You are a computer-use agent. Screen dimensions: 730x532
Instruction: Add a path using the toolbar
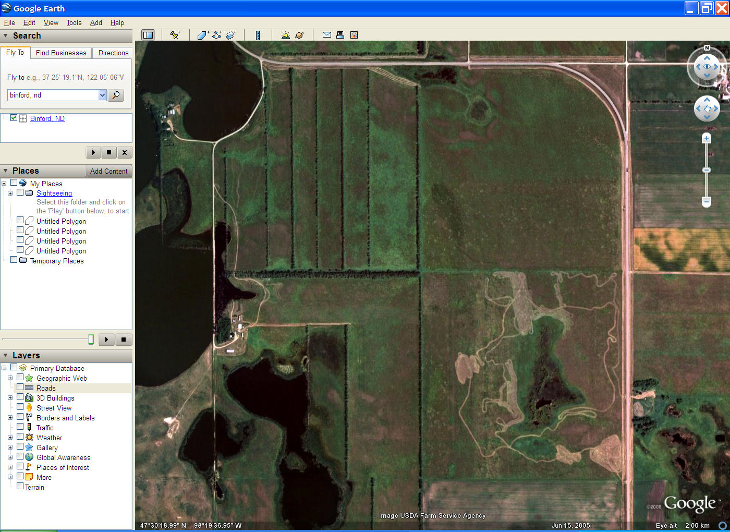click(217, 35)
